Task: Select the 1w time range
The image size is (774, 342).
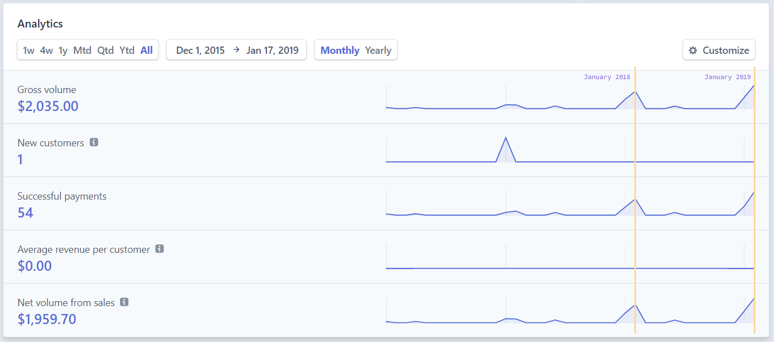Action: pos(29,50)
